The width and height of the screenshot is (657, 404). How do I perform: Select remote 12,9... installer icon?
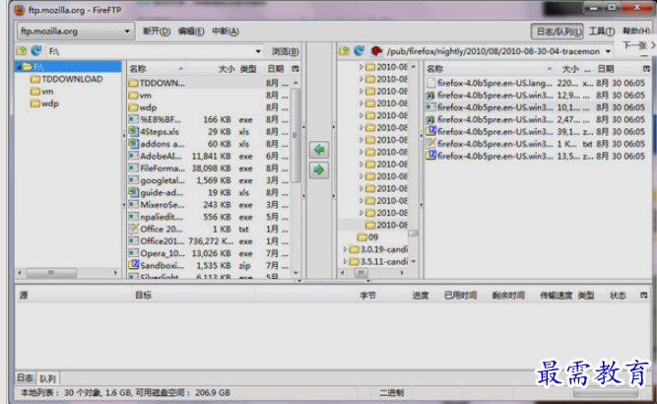click(x=430, y=96)
